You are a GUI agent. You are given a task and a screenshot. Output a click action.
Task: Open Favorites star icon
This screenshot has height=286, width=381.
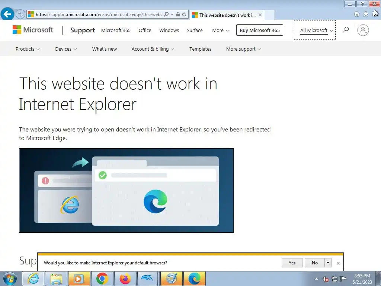(366, 14)
